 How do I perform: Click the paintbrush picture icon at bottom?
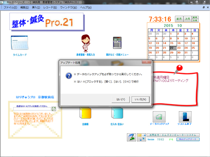(131, 137)
